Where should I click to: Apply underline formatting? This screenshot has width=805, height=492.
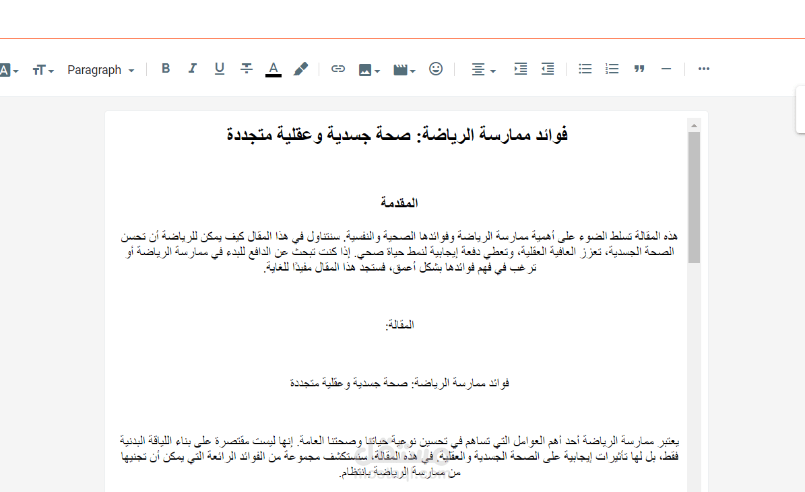[x=219, y=69]
